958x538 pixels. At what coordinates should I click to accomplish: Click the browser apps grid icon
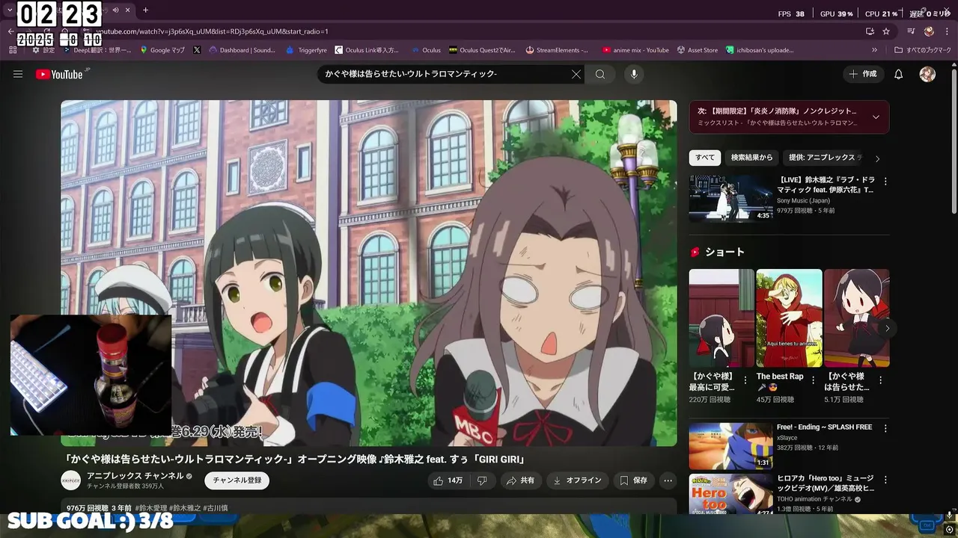pos(13,50)
